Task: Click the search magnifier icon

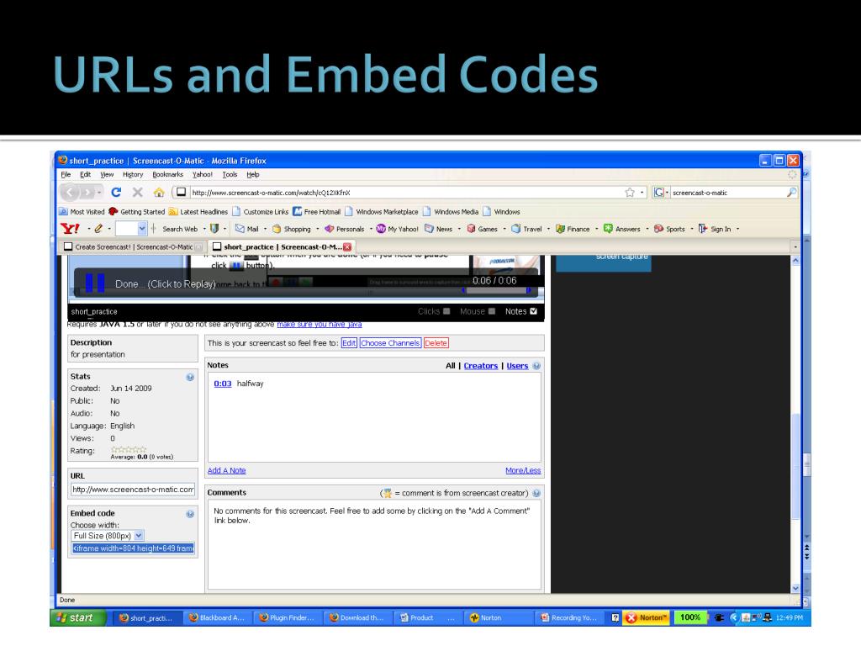Action: click(x=791, y=193)
